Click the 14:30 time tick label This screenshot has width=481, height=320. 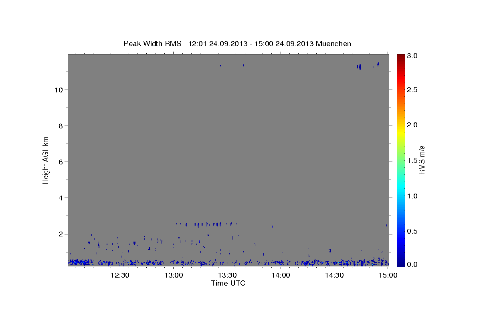pyautogui.click(x=334, y=275)
